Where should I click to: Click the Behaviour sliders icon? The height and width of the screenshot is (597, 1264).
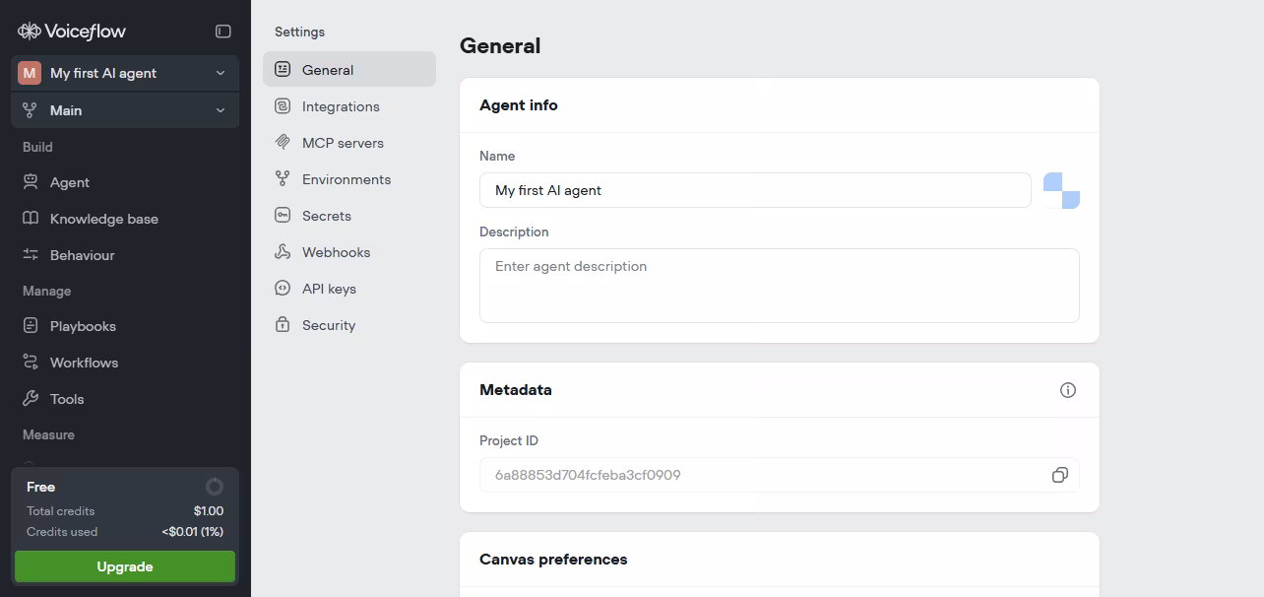click(31, 255)
